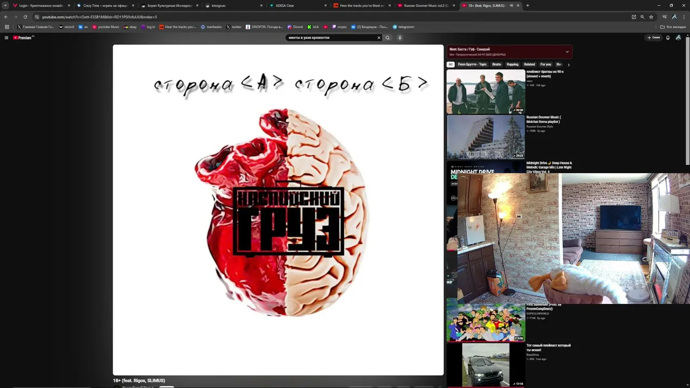Open a new browser tab

tap(527, 5)
